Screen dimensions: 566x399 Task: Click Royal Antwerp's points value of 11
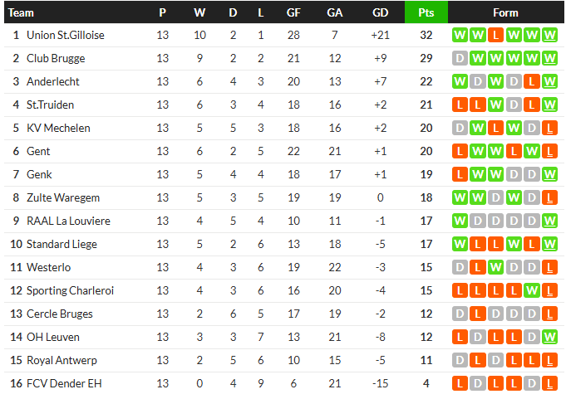[x=426, y=361]
